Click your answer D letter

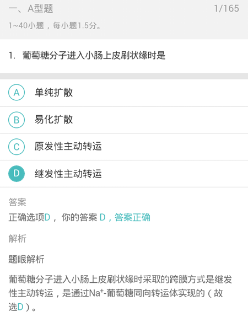pos(103,217)
